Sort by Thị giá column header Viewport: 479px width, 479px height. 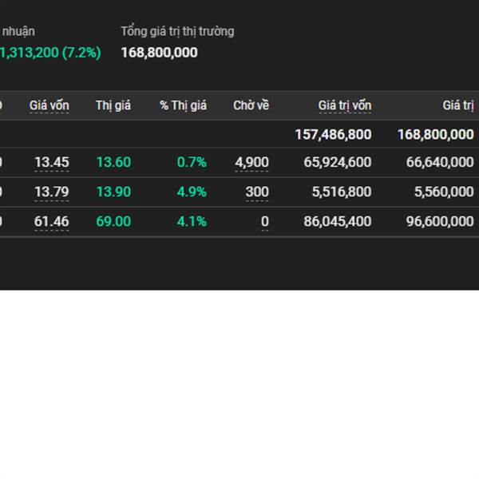[113, 105]
